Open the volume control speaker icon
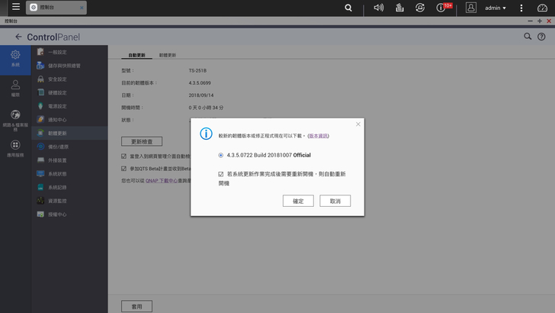This screenshot has height=313, width=555. click(379, 8)
